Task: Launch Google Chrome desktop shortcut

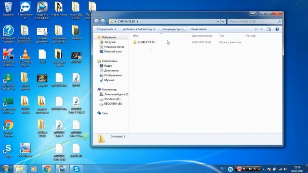Action: 8,128
